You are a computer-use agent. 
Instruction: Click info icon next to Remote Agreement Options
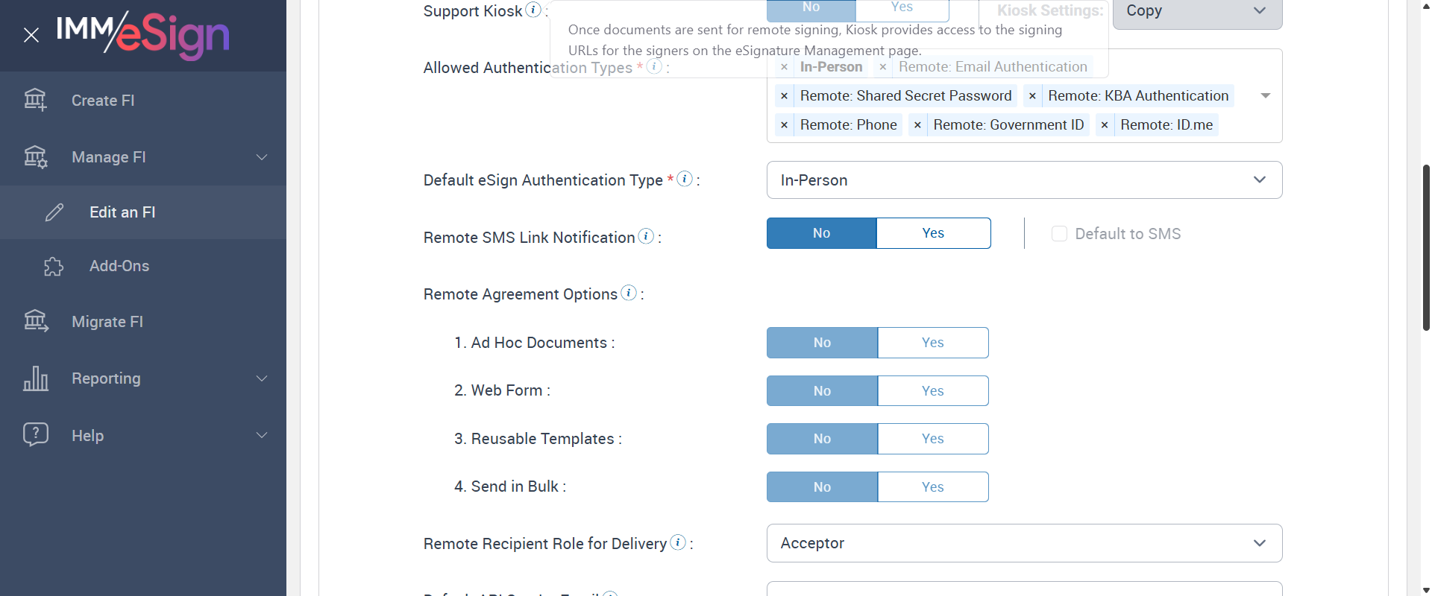pos(629,293)
